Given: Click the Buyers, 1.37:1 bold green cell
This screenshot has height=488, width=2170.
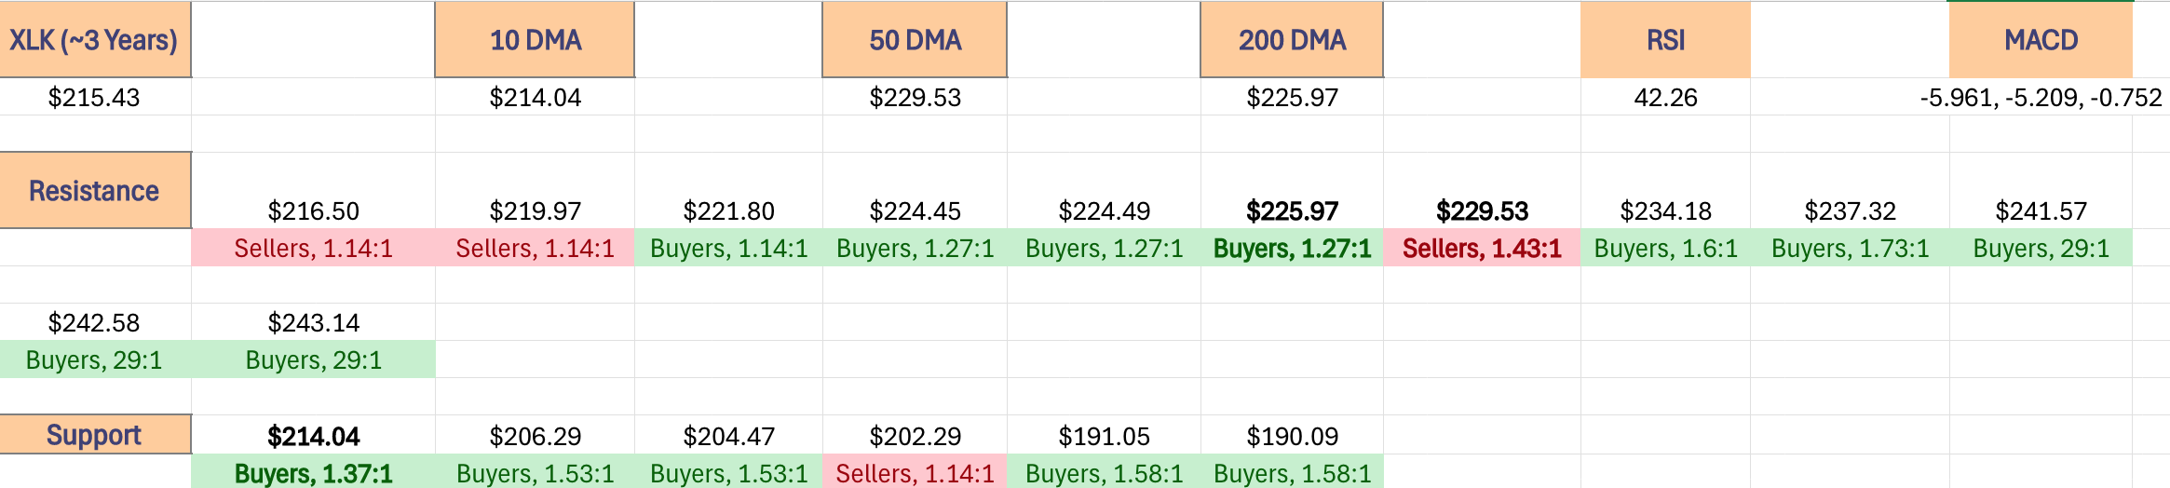Looking at the screenshot, I should pos(313,472).
